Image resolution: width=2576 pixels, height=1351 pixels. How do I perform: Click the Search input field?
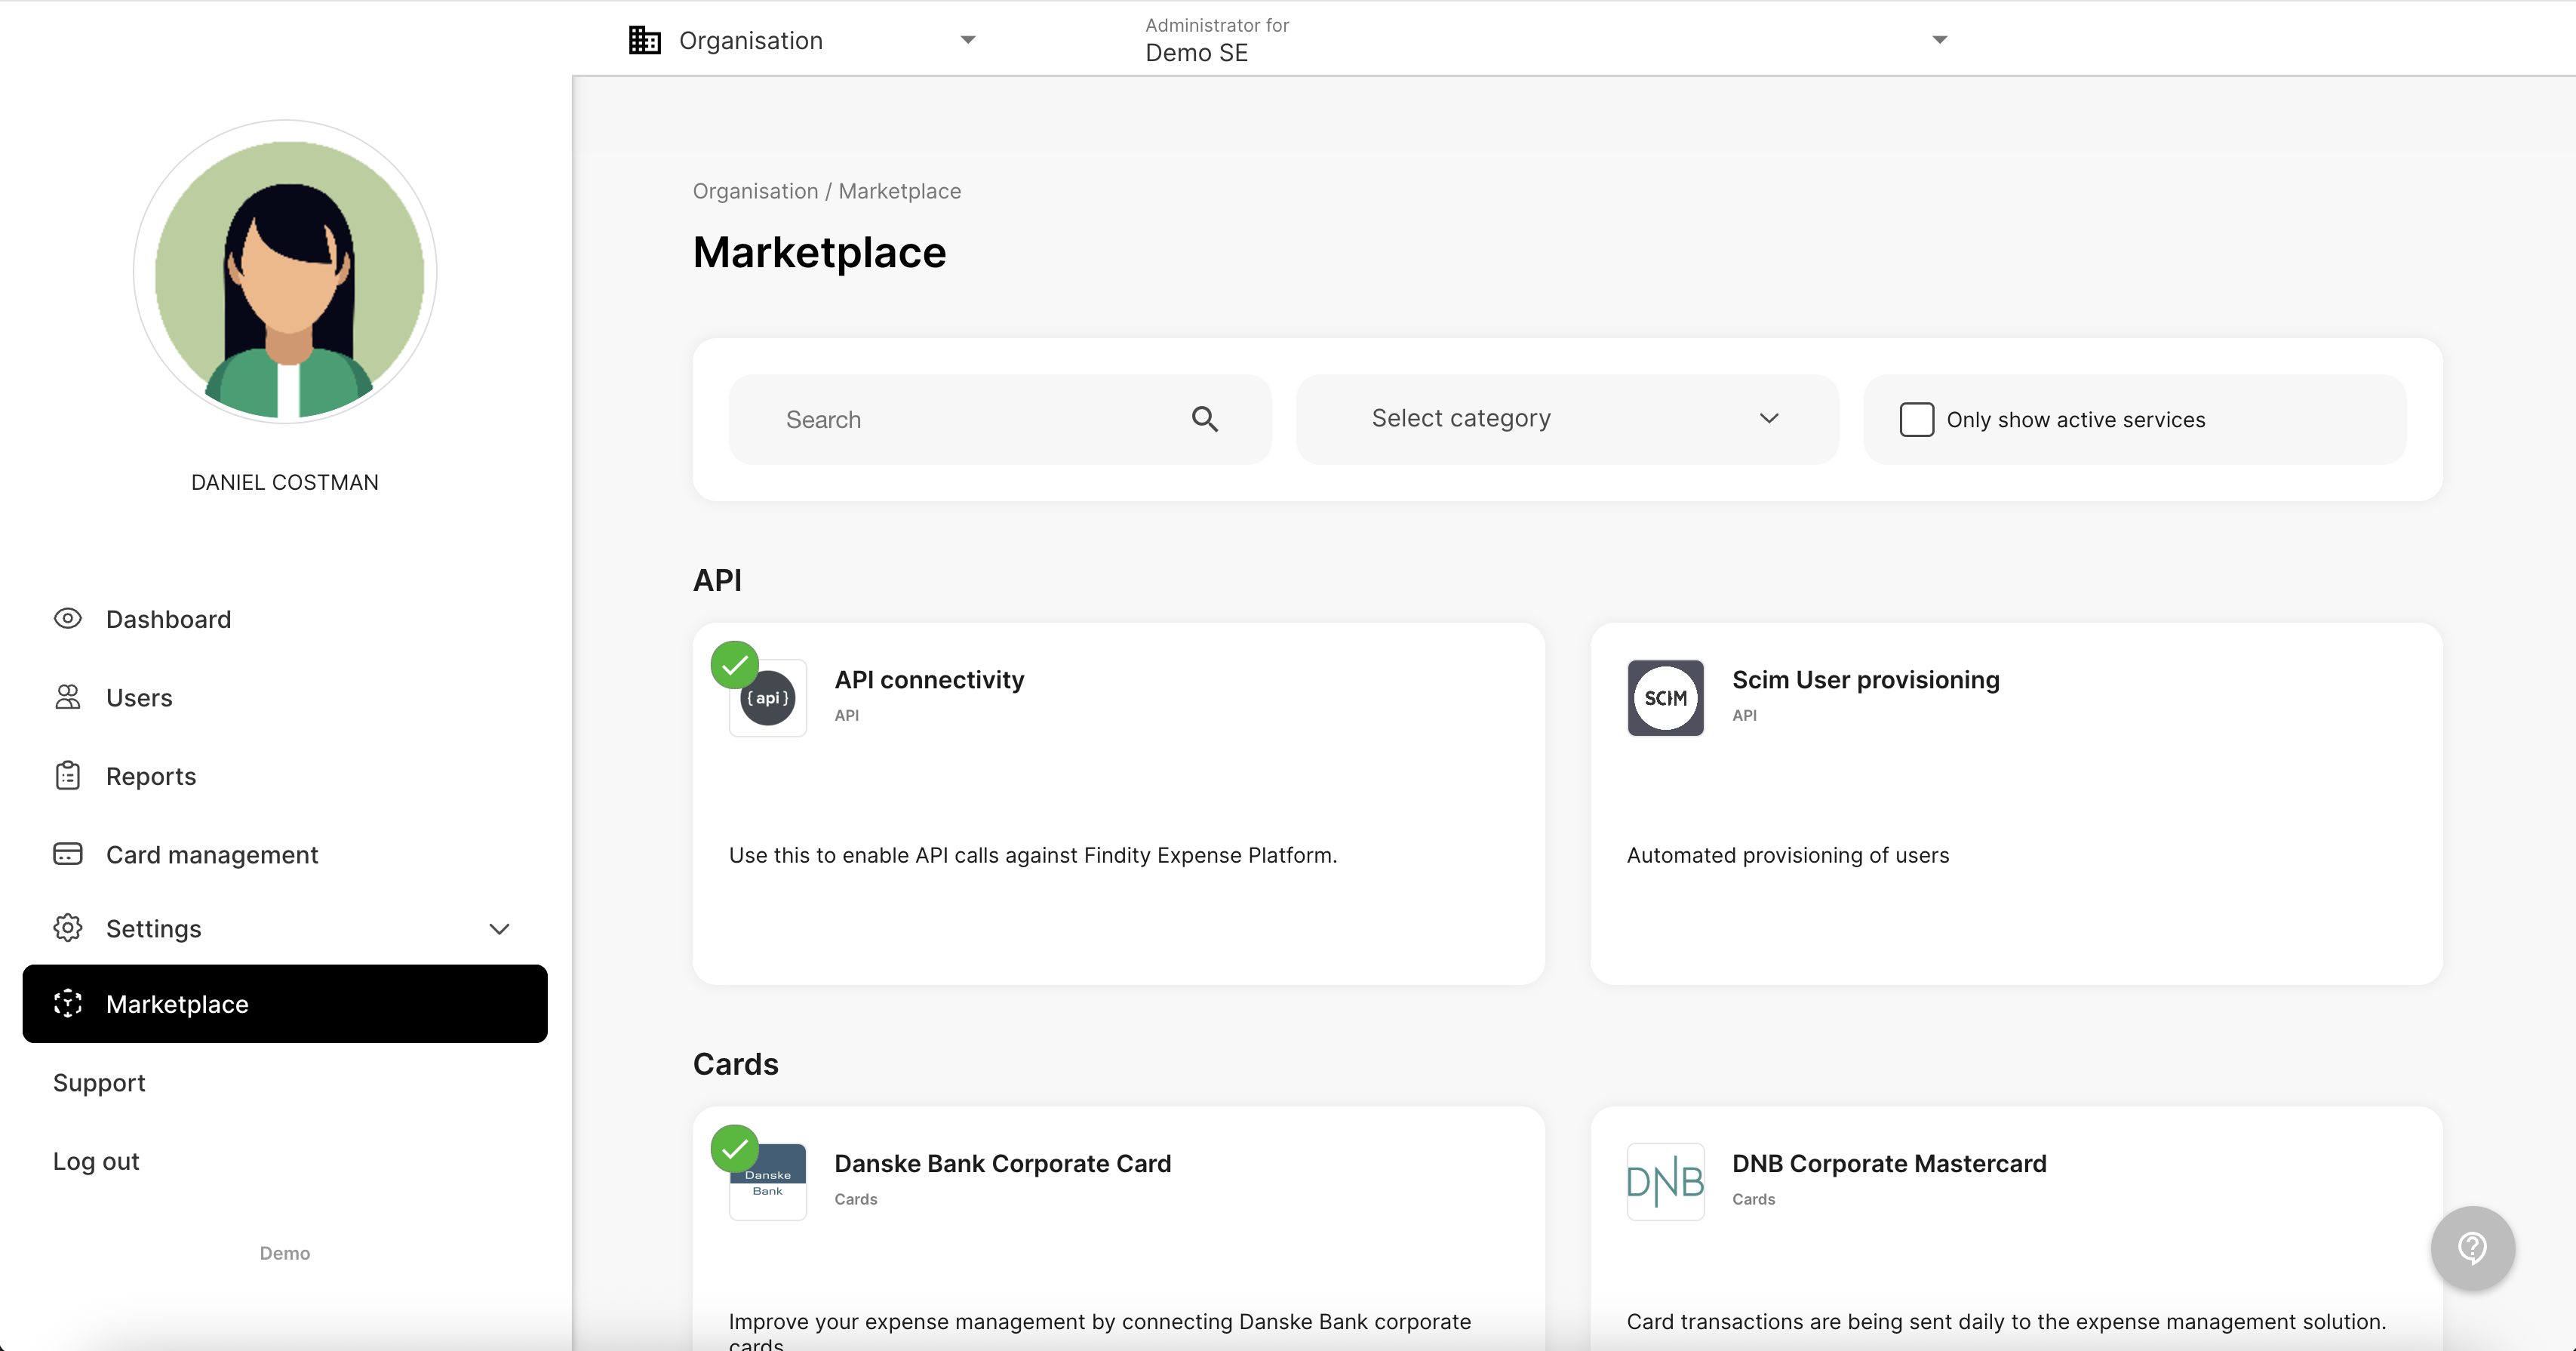point(1000,419)
